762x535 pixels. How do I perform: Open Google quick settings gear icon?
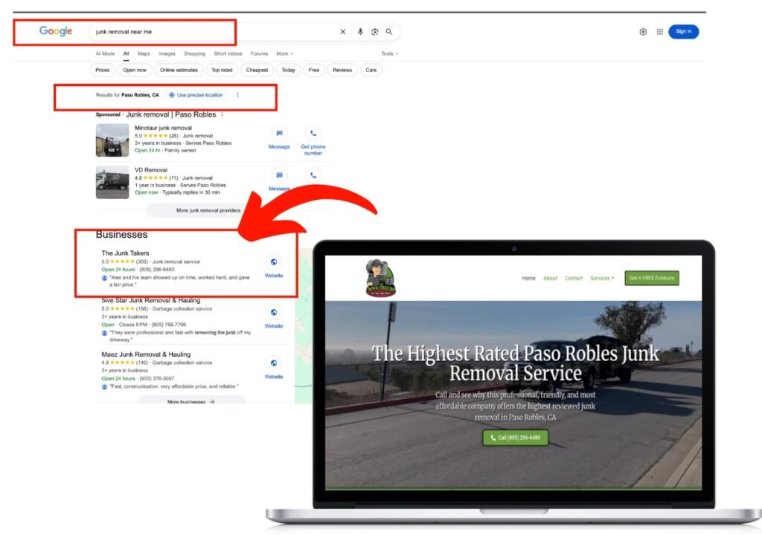643,31
